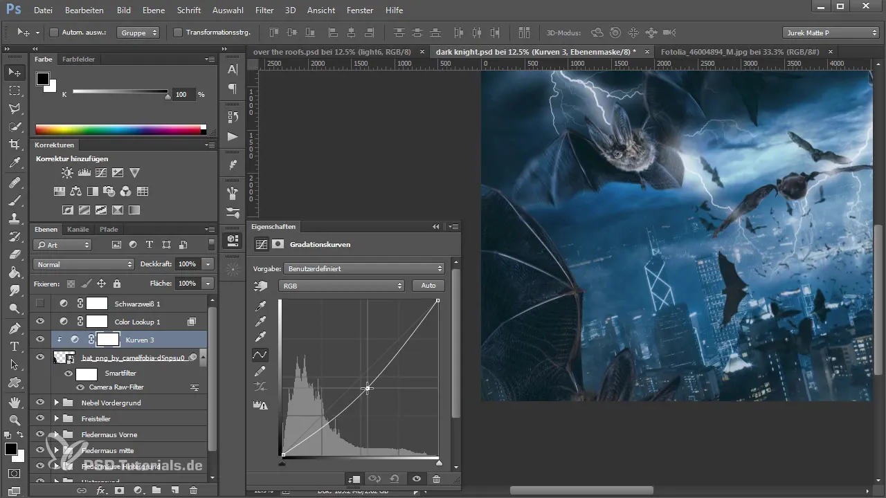Open the Deckkraft opacity dropdown arrow
886x498 pixels.
[208, 264]
